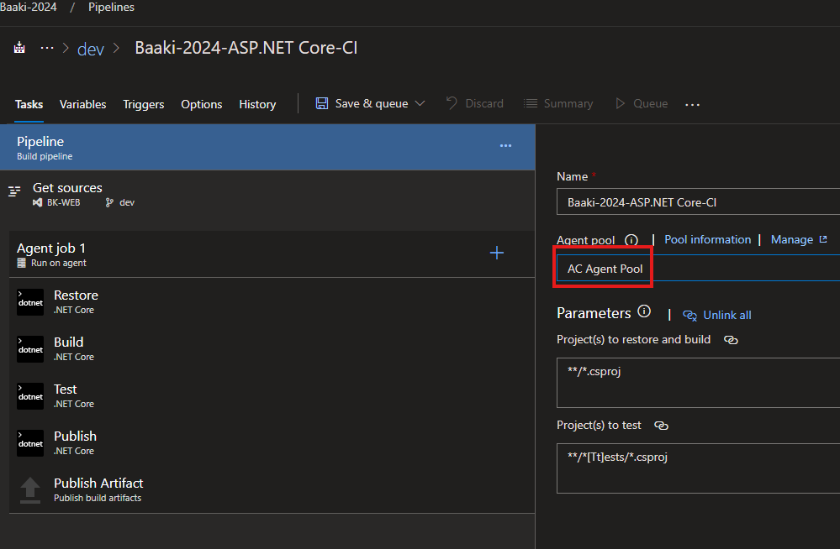The height and width of the screenshot is (549, 840).
Task: Click the Run on agent server icon
Action: click(21, 263)
